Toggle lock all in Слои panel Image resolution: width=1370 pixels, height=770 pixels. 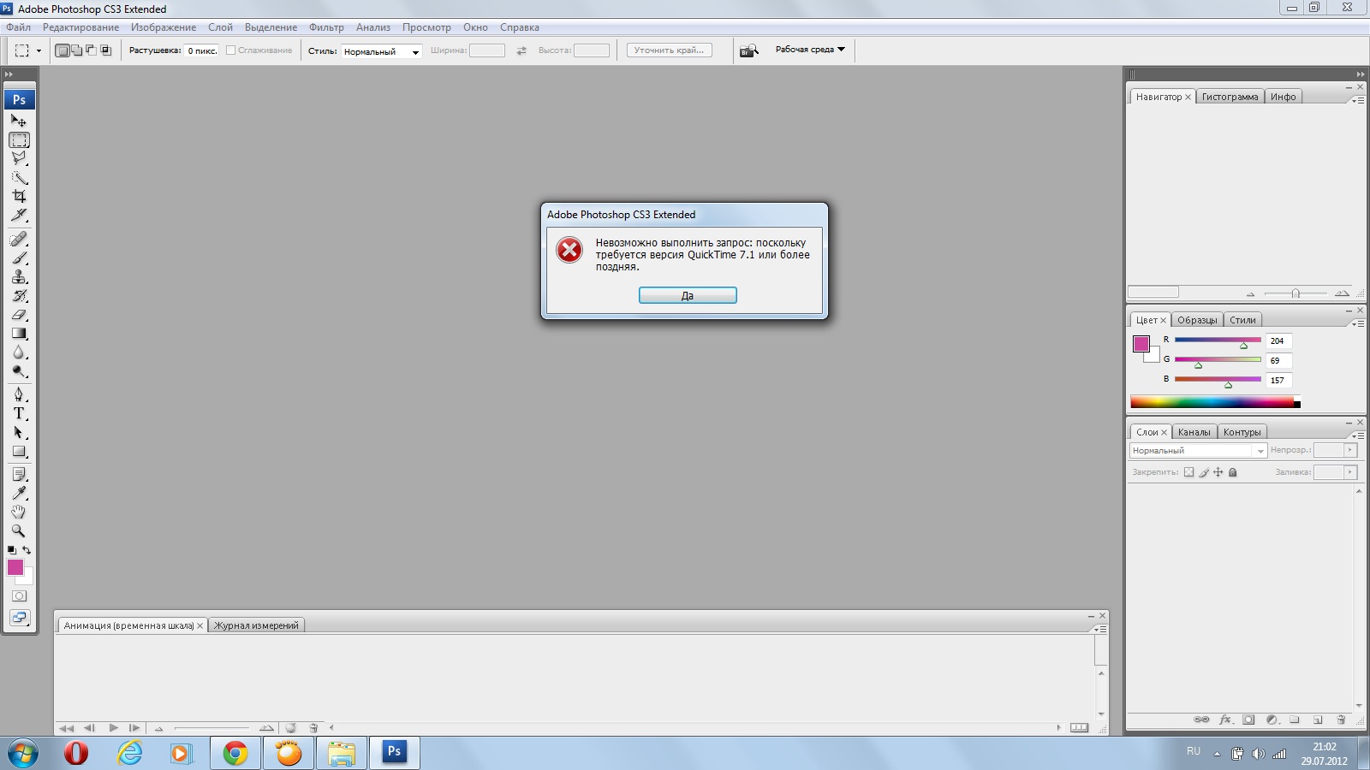pyautogui.click(x=1233, y=472)
